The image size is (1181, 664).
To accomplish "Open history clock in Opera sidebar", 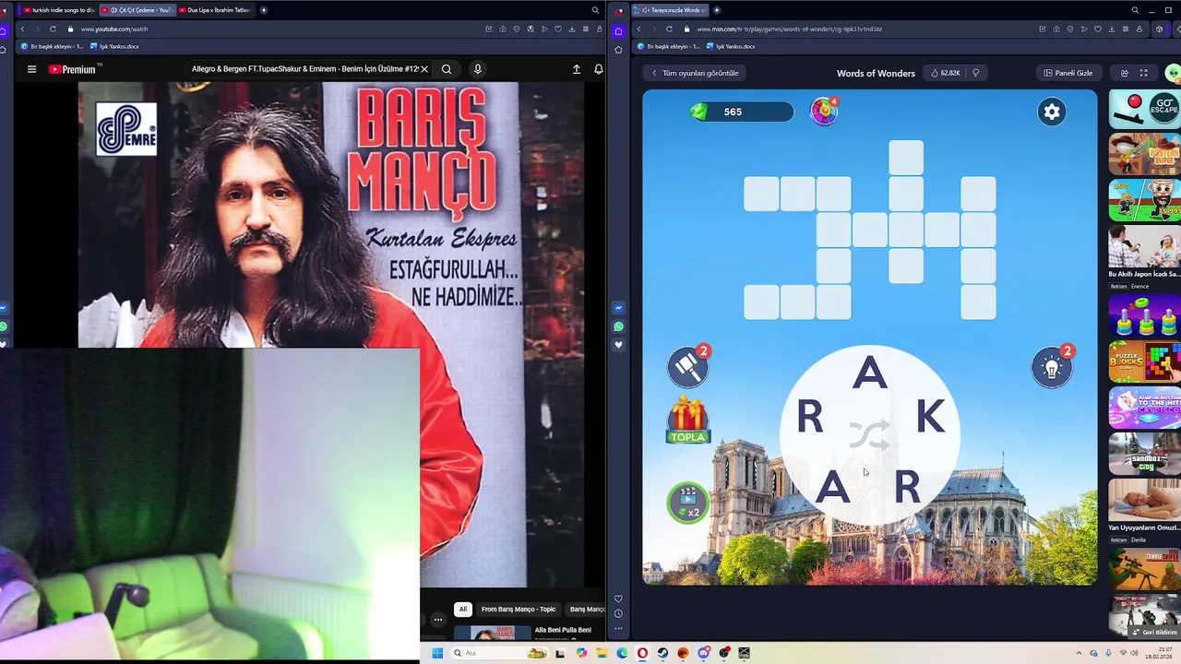I will tap(618, 613).
